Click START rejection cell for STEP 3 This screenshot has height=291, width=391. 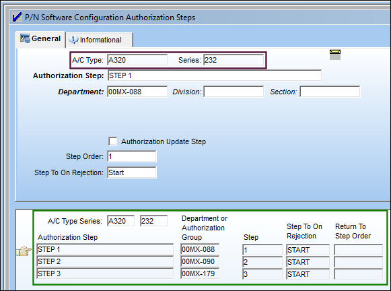click(x=308, y=274)
